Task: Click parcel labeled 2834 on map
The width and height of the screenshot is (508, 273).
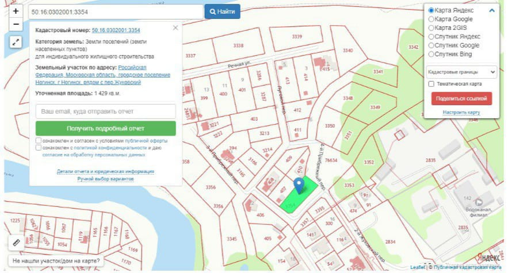Action: [390, 241]
